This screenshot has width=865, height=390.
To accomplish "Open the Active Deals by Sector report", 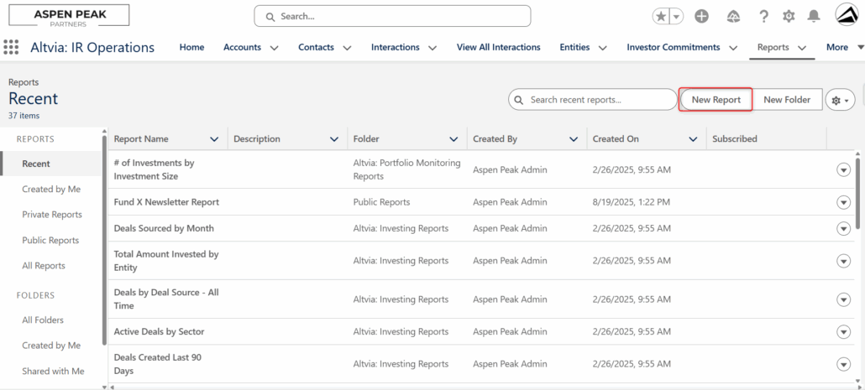I will coord(159,331).
